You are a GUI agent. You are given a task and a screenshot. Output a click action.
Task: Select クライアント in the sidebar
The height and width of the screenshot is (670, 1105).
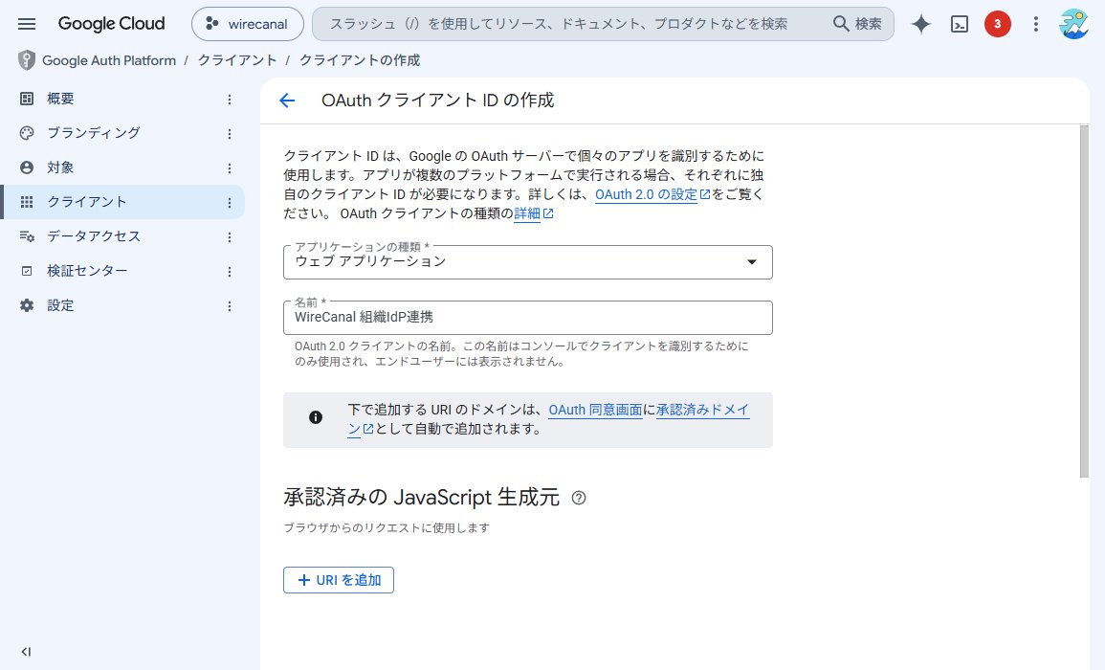tap(123, 202)
